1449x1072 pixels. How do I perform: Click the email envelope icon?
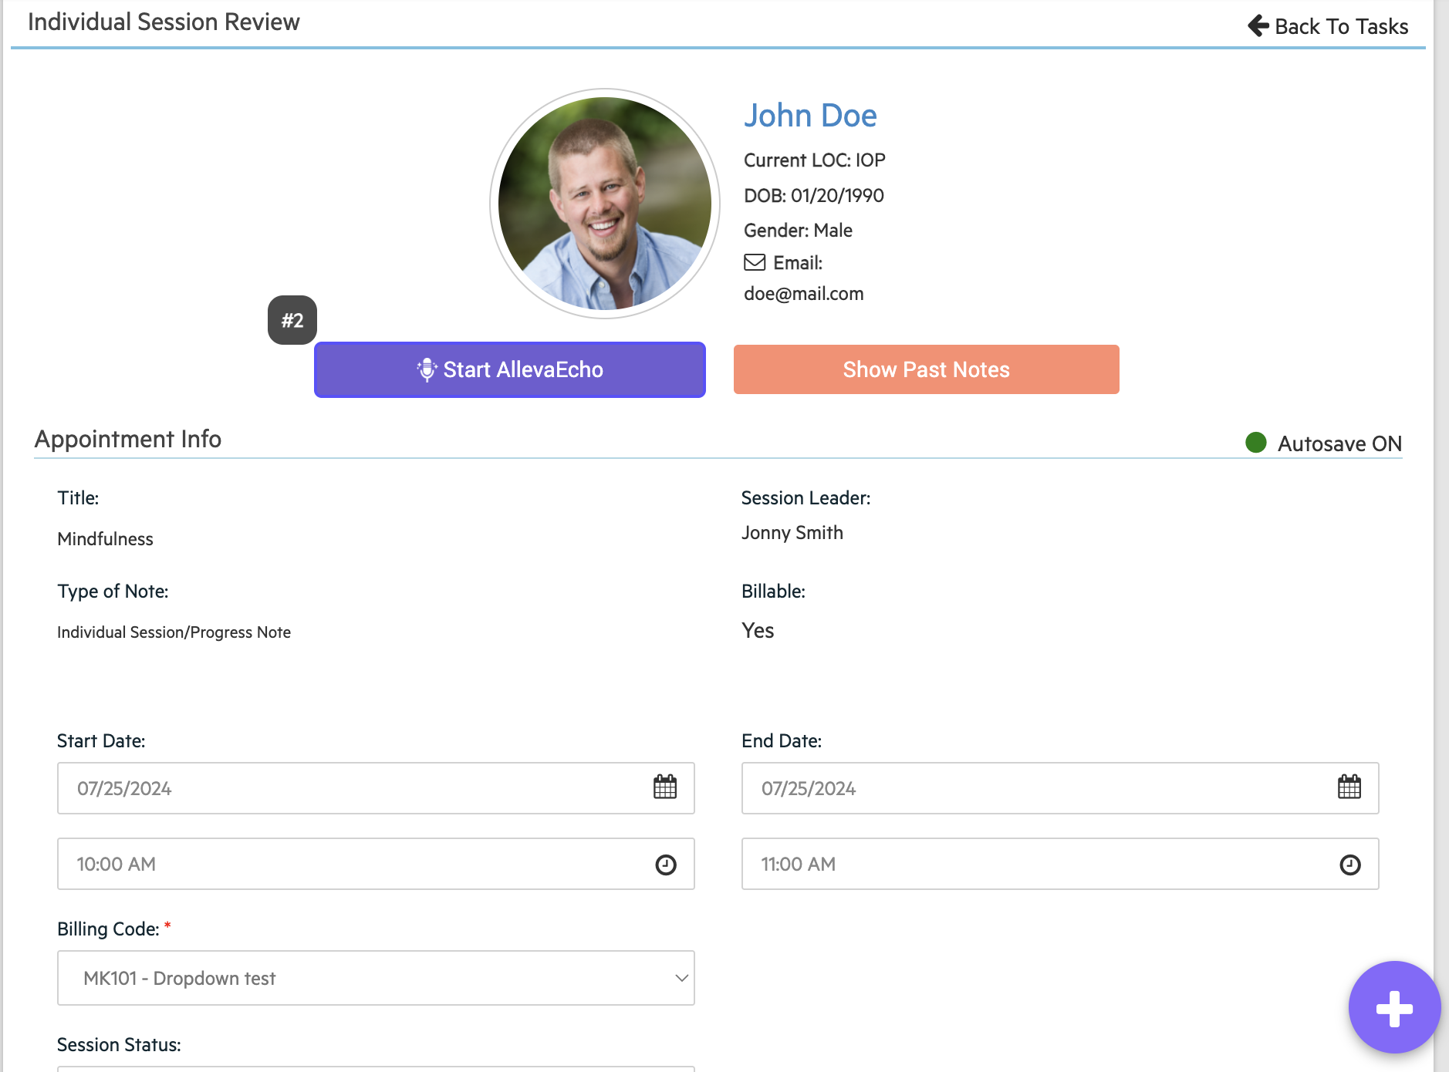[x=754, y=263]
